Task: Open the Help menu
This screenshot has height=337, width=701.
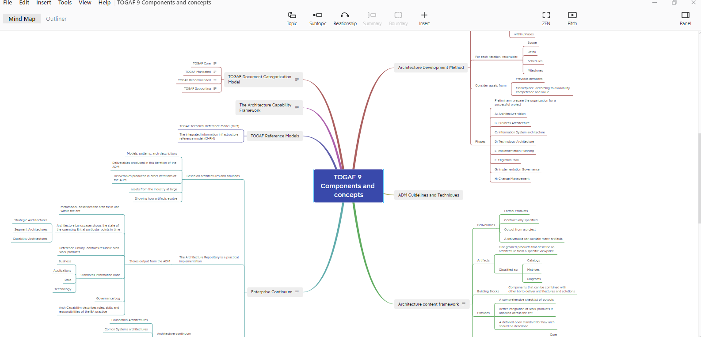Action: pyautogui.click(x=104, y=3)
